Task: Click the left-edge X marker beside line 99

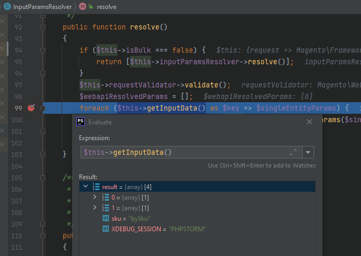Action: tap(2, 103)
